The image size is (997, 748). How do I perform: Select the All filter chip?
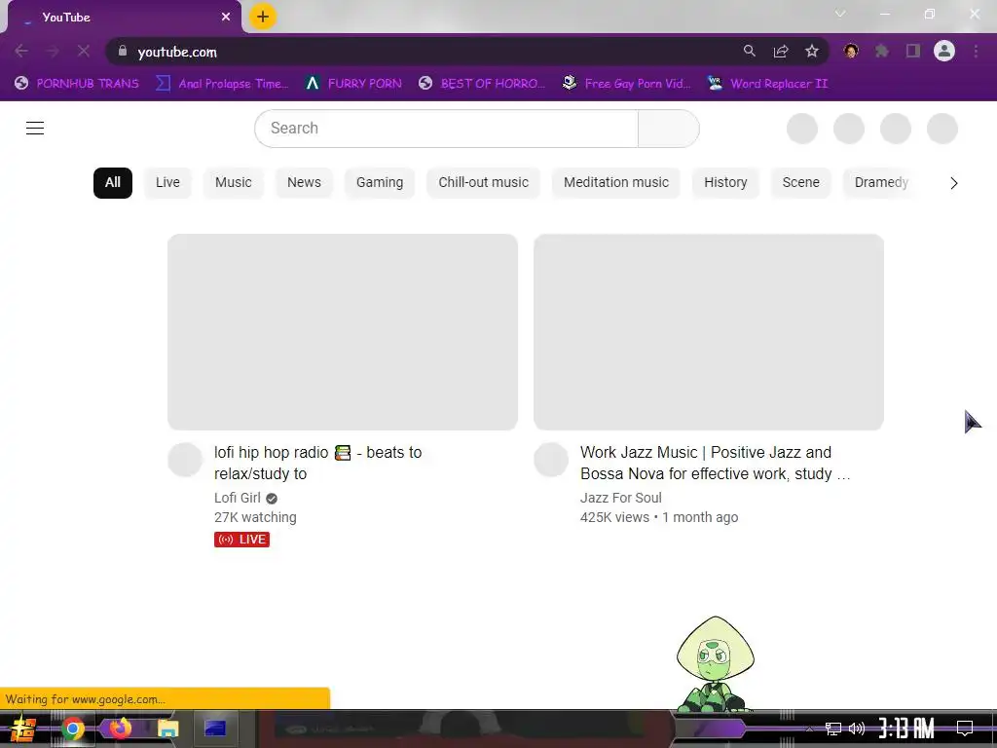[x=113, y=182]
